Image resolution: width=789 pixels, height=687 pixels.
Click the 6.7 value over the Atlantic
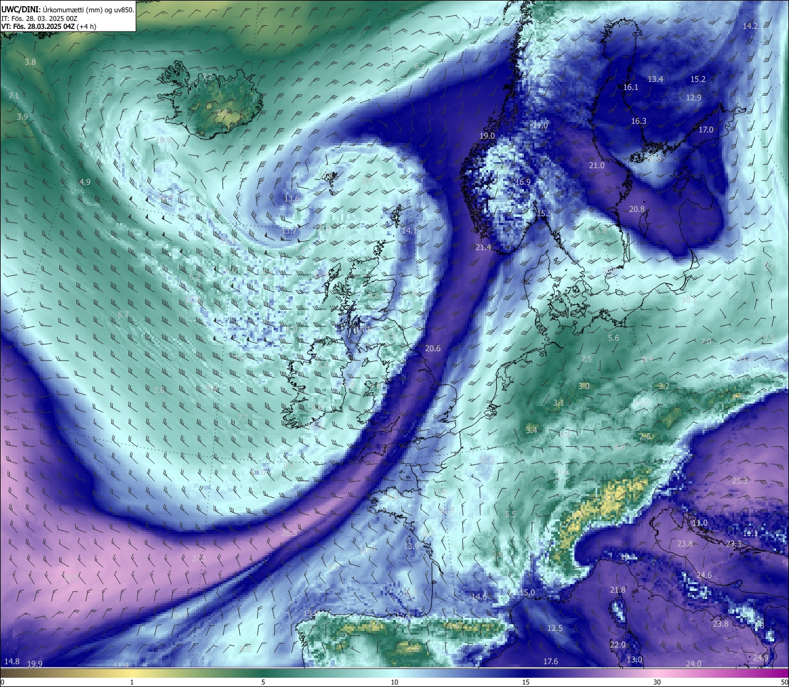123,315
